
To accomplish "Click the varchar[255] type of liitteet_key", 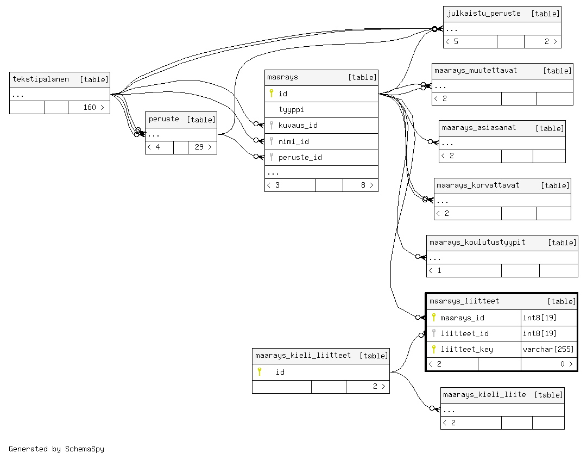I will click(548, 349).
